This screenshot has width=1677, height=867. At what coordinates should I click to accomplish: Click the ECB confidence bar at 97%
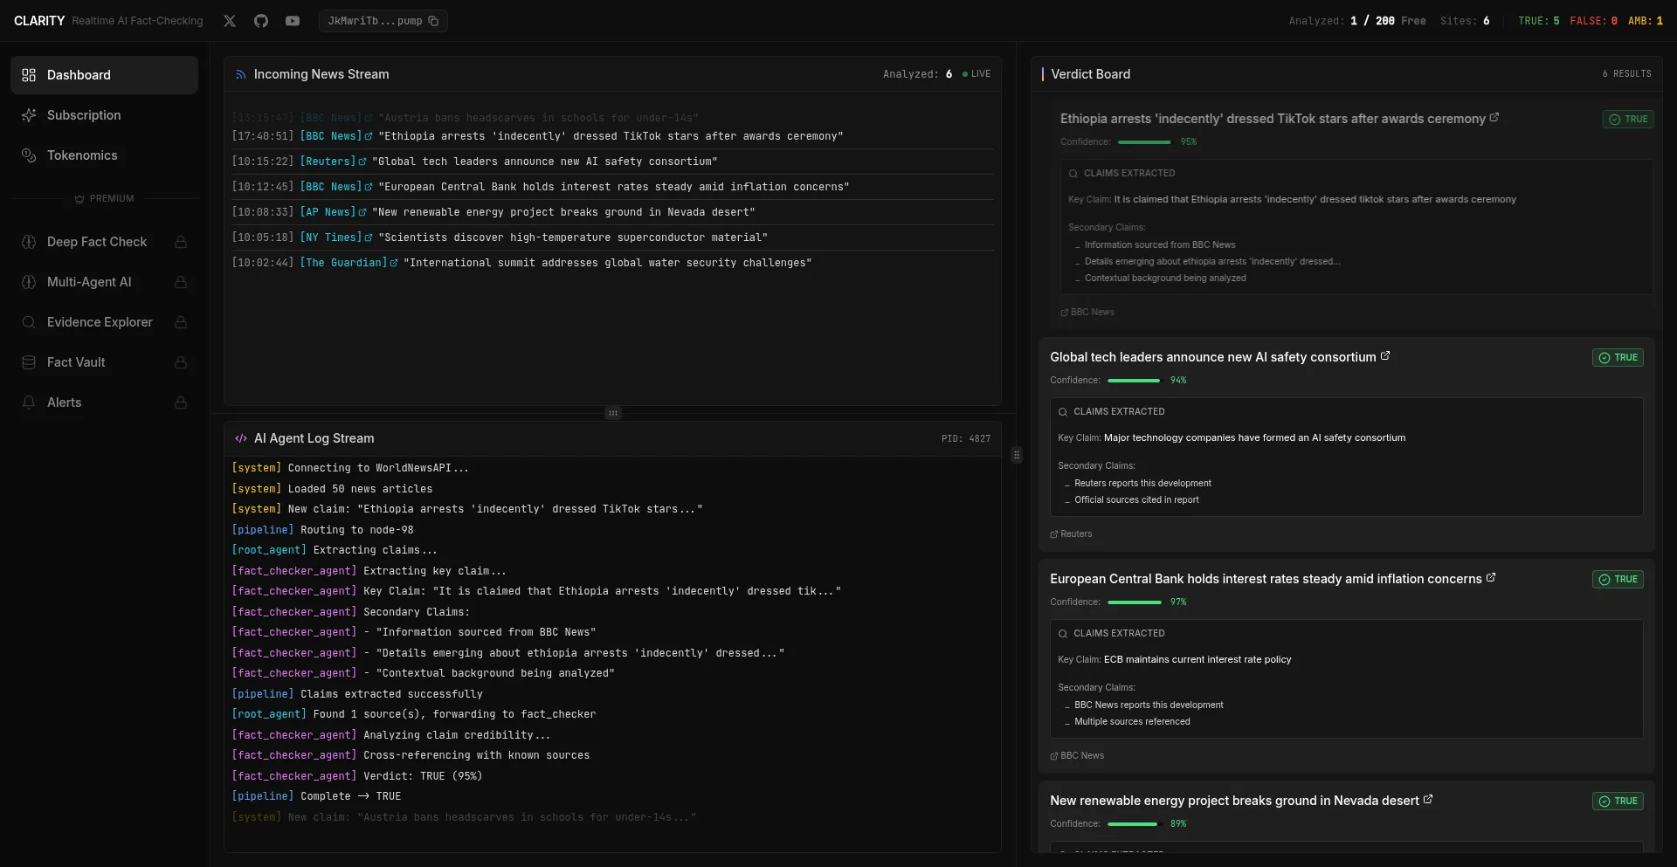(1135, 602)
